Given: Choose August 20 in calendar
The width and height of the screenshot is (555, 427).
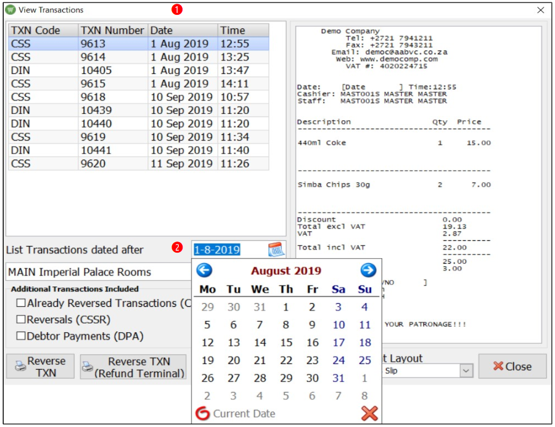Looking at the screenshot, I should [x=234, y=360].
